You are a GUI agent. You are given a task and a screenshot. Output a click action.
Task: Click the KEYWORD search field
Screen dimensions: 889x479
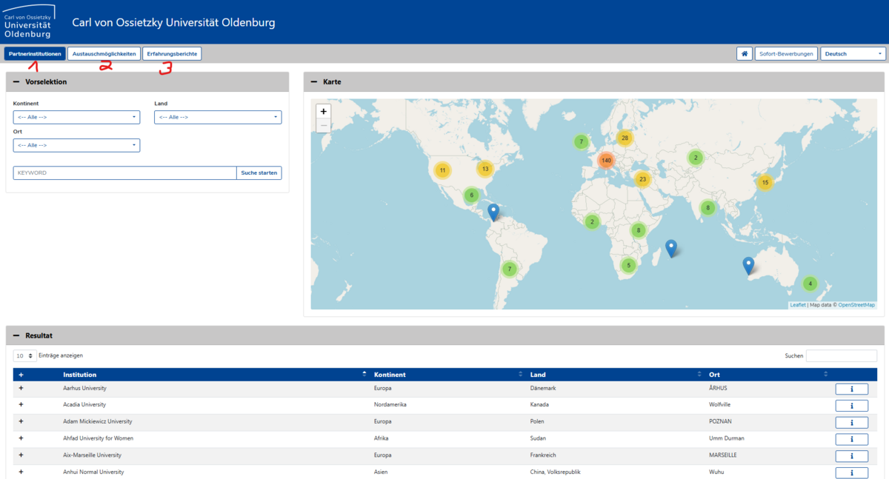[124, 173]
